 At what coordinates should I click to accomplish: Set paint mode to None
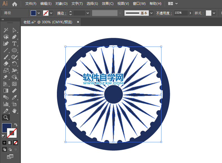pos(16,143)
